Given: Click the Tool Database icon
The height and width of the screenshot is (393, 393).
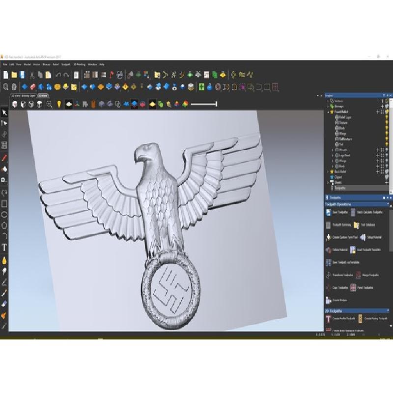Looking at the screenshot, I should click(357, 225).
